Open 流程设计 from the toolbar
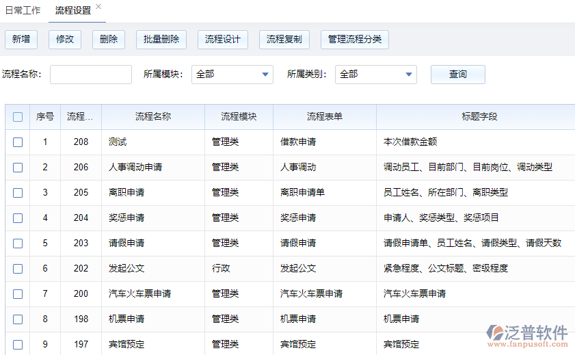This screenshot has height=355, width=575. [x=223, y=40]
